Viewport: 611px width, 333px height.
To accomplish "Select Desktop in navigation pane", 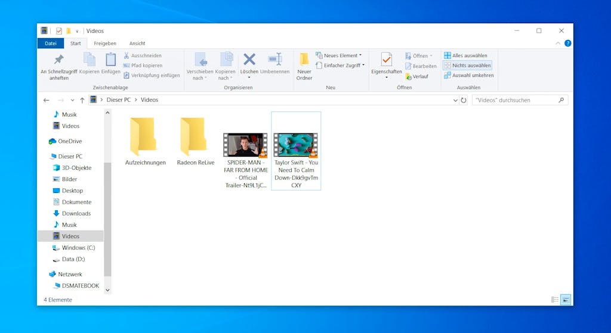I will [67, 191].
